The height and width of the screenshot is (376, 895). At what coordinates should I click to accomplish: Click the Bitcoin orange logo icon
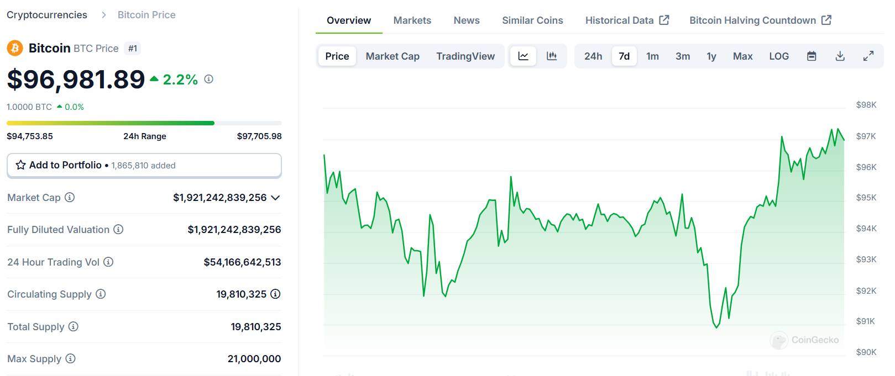point(15,48)
